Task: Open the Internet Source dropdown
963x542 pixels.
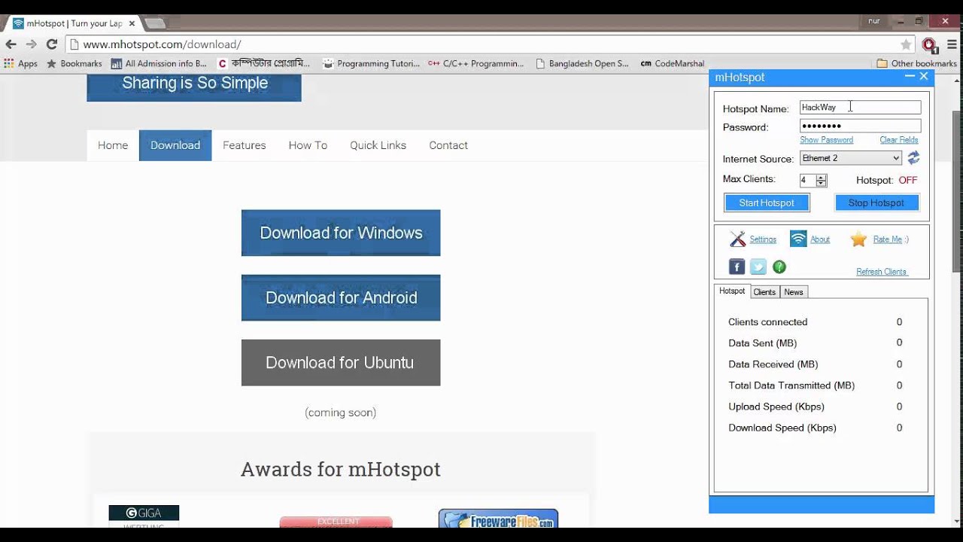Action: point(851,158)
